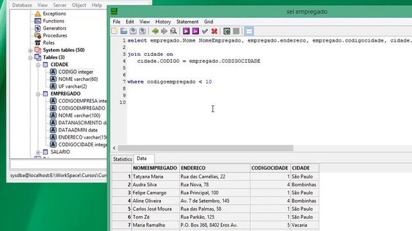Rollback transaction with the red X icon
The image size is (412, 231).
point(214,31)
